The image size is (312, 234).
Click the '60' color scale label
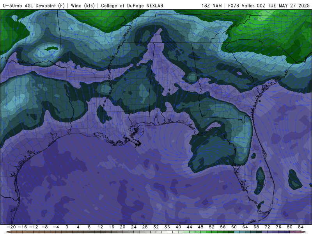(234, 227)
